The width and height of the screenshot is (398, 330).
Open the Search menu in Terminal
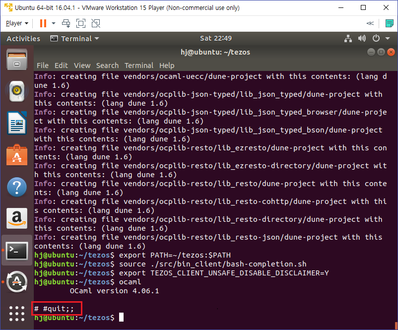[x=107, y=66]
